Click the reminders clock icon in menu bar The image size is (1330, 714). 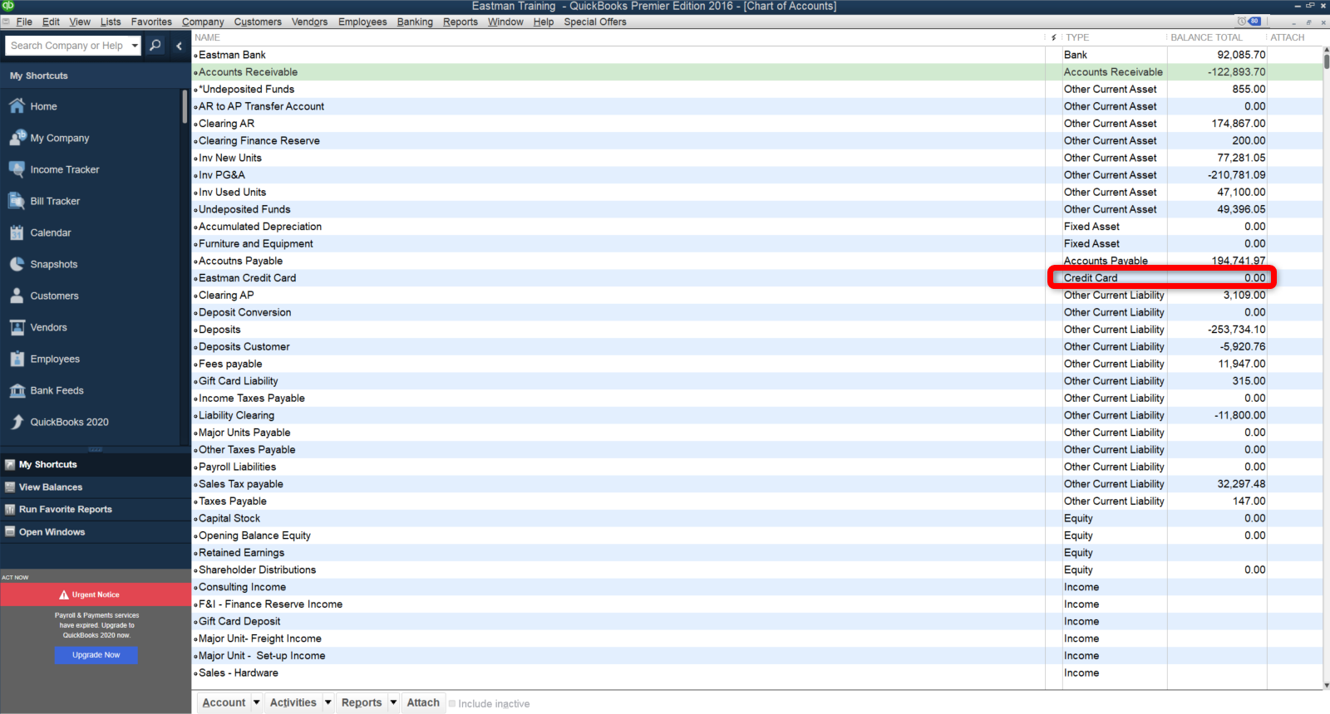[x=1242, y=22]
